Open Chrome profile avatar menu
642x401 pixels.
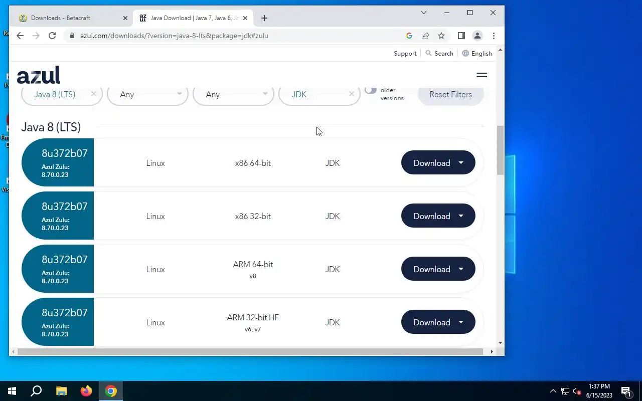pyautogui.click(x=477, y=36)
